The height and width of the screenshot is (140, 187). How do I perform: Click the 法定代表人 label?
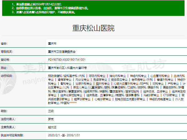(x=8, y=119)
